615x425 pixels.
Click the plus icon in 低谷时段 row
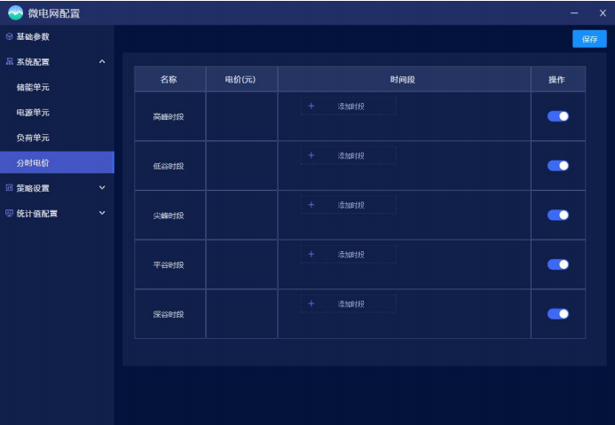[311, 156]
